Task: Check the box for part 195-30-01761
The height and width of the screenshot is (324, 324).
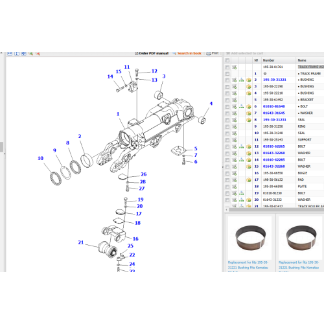Action: 227,67
